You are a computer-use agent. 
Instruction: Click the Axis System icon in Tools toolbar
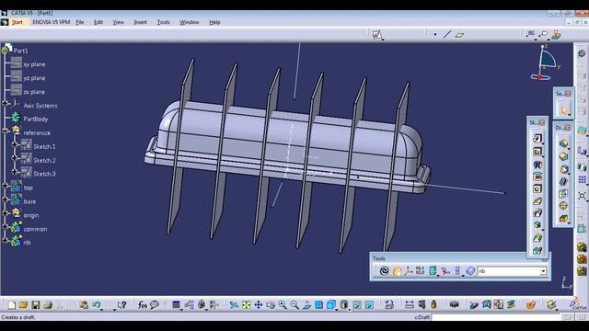pyautogui.click(x=409, y=271)
